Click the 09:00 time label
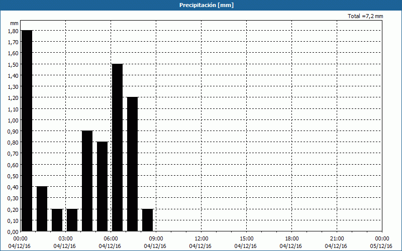 tap(156, 239)
